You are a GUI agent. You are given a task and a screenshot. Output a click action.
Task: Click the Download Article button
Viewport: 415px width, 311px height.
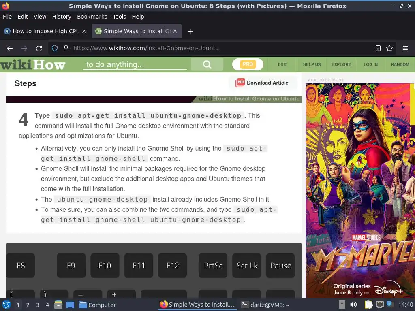(x=263, y=83)
